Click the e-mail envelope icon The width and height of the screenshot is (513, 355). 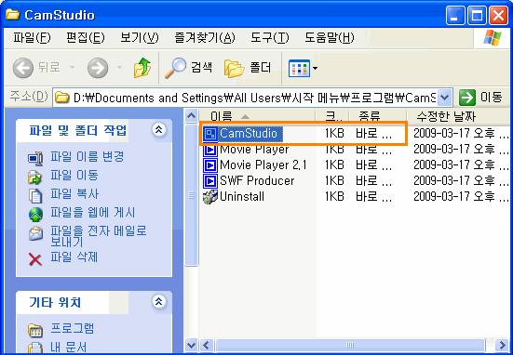[x=35, y=233]
